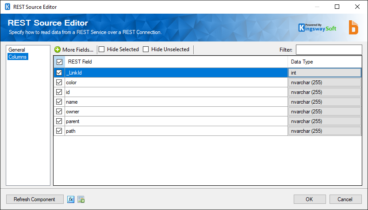Select the owner field name
Viewport: 368px width, 210px height.
point(73,112)
